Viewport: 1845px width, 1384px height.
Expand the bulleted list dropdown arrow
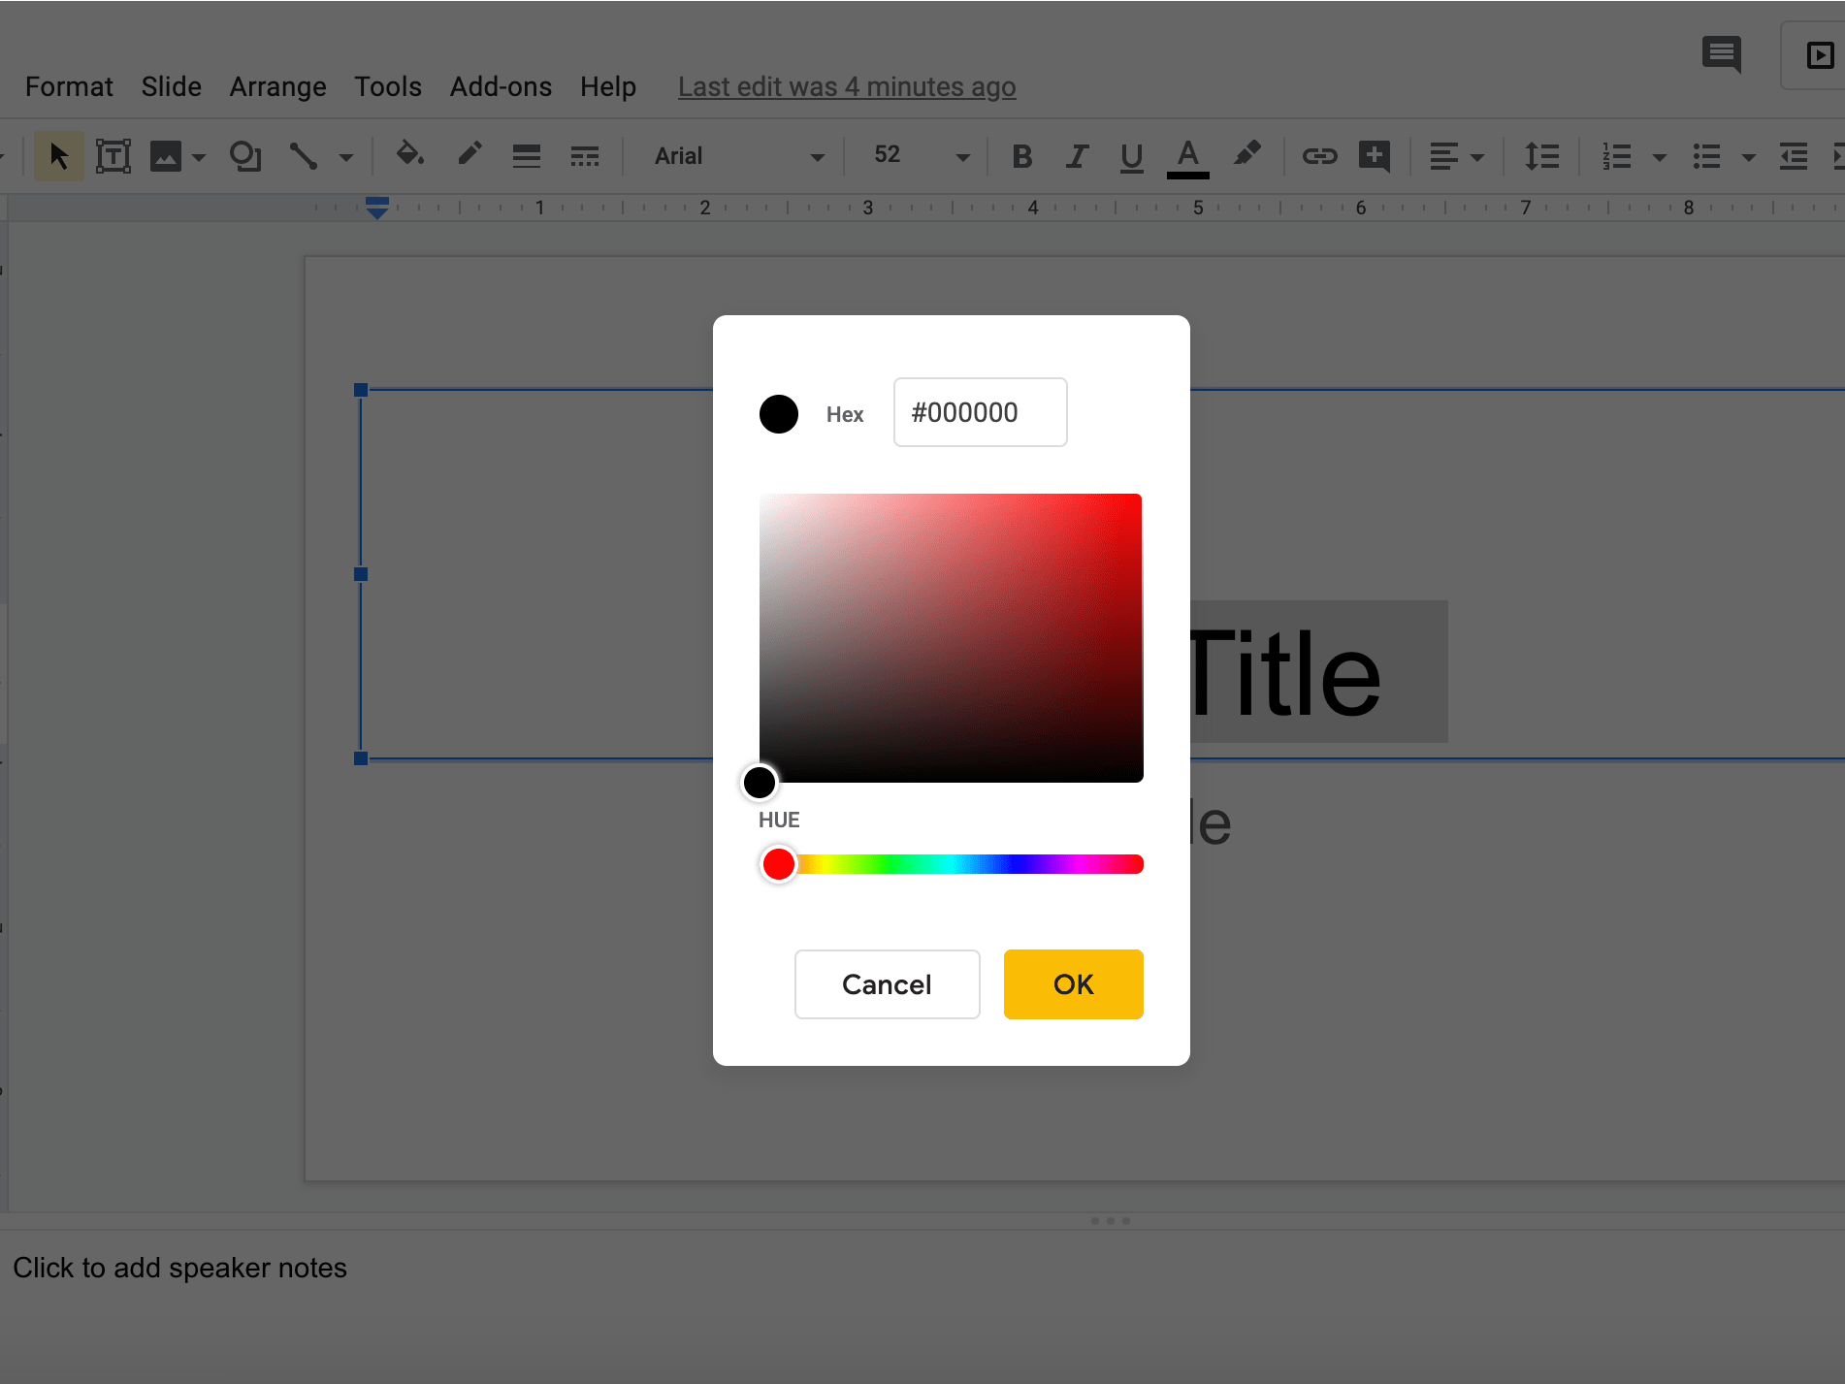click(1749, 157)
